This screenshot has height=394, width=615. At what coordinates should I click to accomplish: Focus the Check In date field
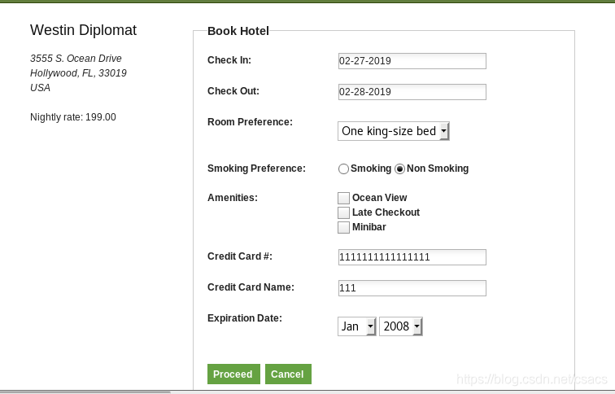[412, 61]
